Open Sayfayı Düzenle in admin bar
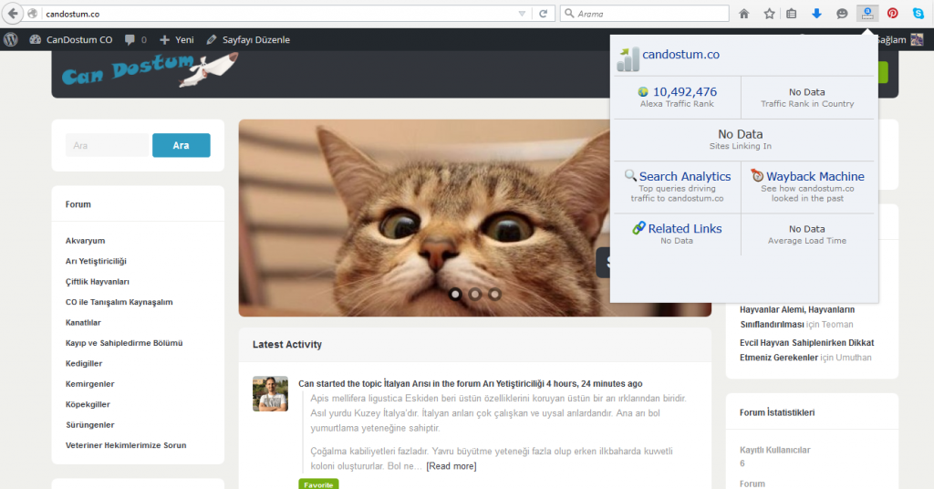This screenshot has height=489, width=934. (x=248, y=40)
